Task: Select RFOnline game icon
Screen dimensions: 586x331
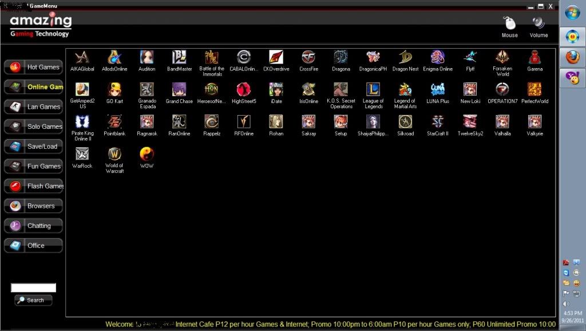Action: [244, 122]
